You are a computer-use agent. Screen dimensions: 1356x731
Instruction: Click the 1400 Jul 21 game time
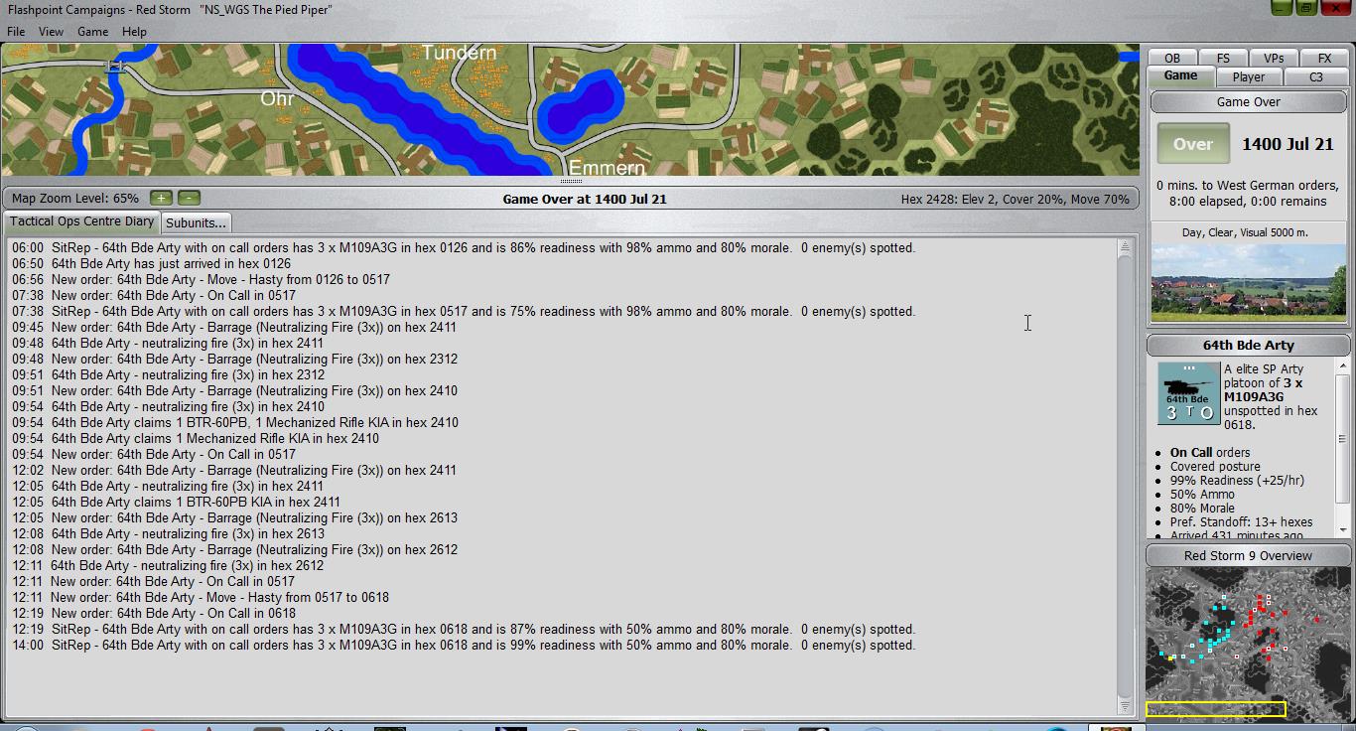click(1288, 144)
